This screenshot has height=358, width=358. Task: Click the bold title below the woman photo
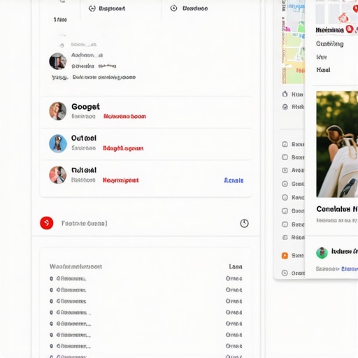click(x=337, y=209)
